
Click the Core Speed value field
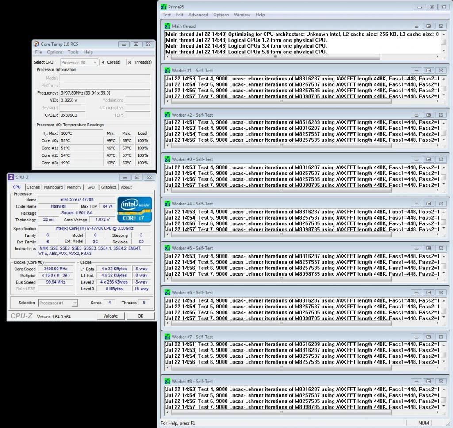tap(56, 269)
